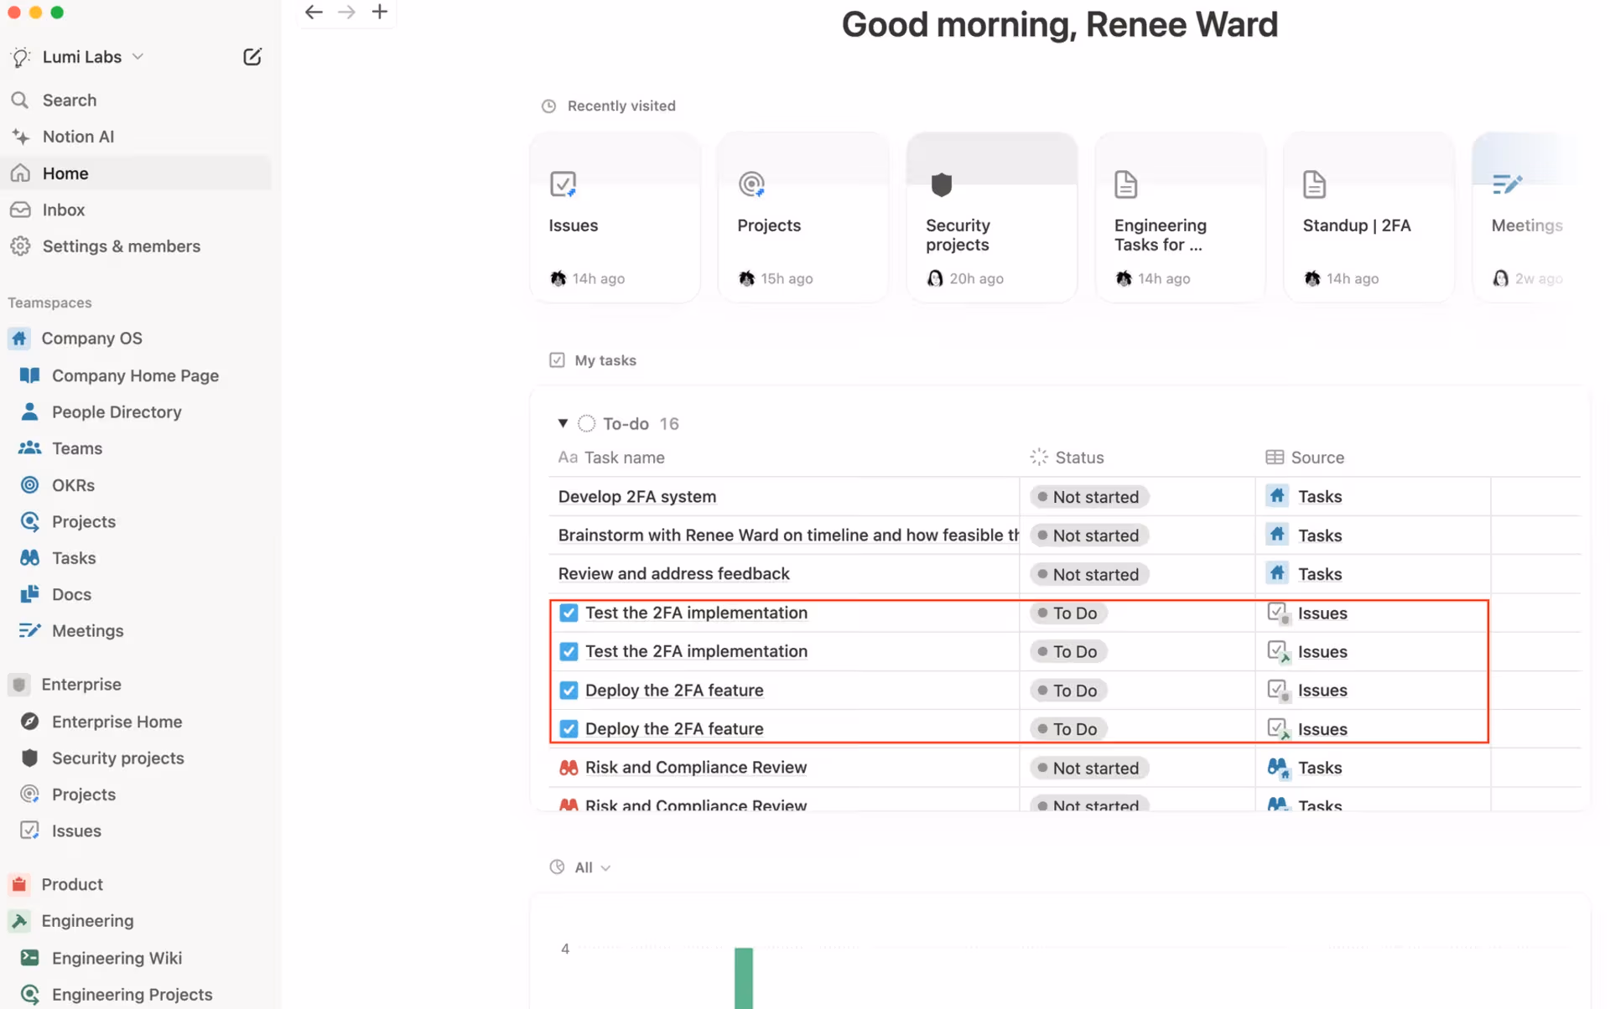
Task: Switch to Home in the sidebar
Action: pyautogui.click(x=65, y=173)
